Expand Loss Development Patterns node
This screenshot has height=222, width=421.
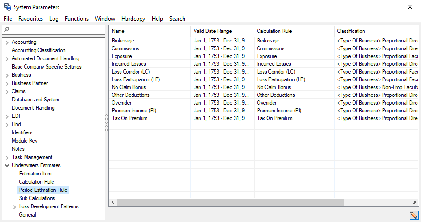(14, 207)
